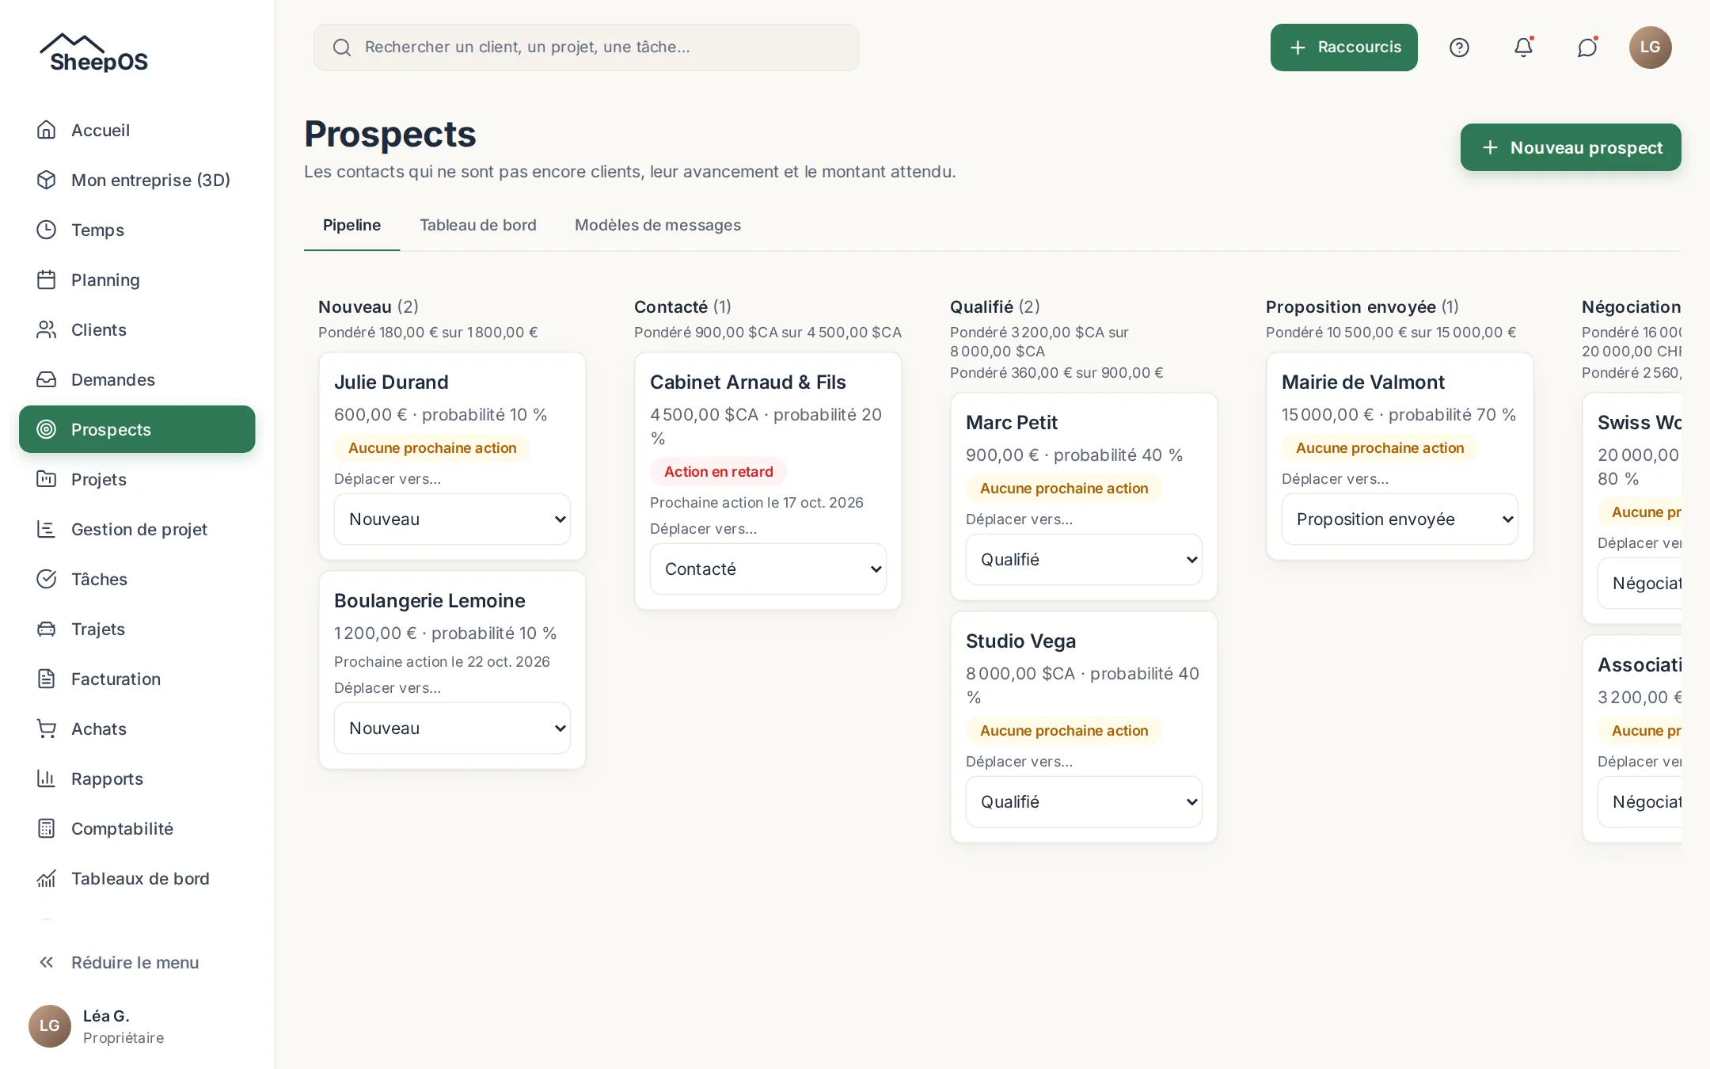
Task: Open the Planning calendar icon
Action: 47,280
